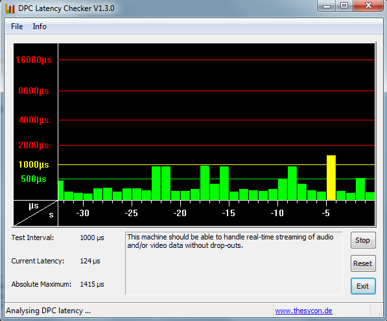Open the File menu
The height and width of the screenshot is (321, 387).
coord(17,27)
